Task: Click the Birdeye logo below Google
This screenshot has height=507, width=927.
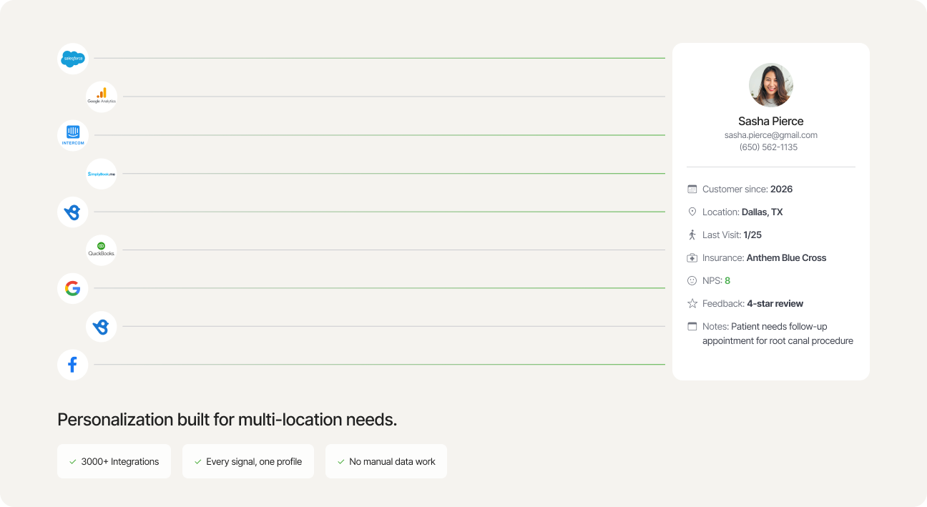Action: 102,327
